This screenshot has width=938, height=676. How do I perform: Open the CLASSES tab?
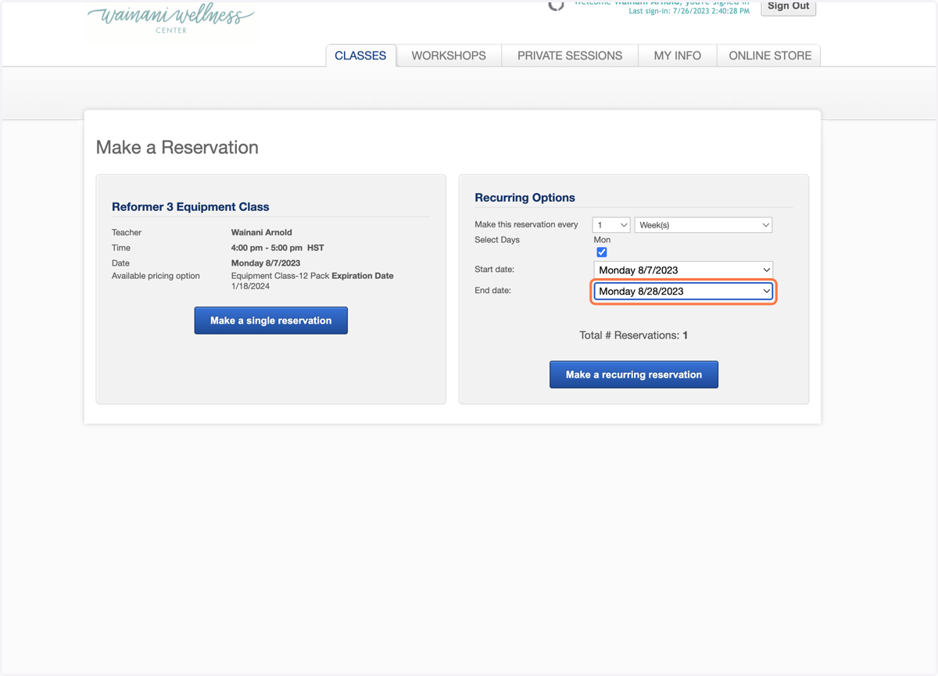pyautogui.click(x=360, y=55)
